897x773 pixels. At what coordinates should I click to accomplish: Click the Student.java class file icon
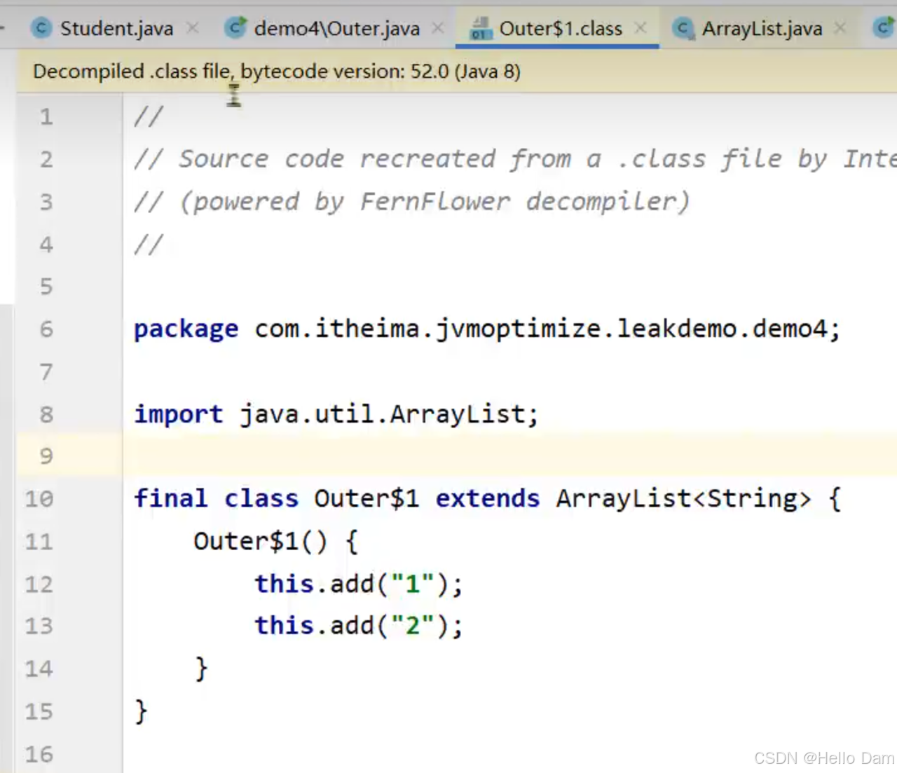click(41, 28)
